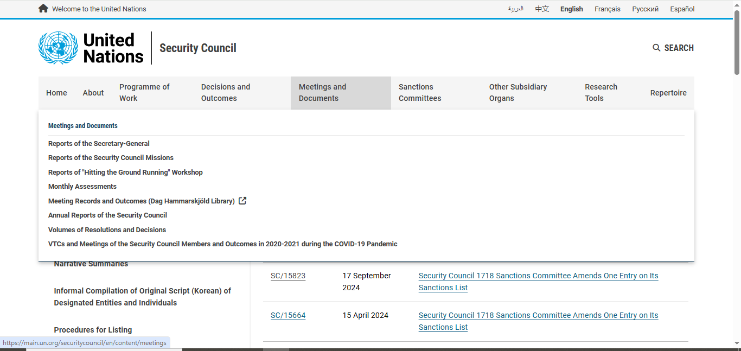Click the home icon in top bar
Viewport: 741px width, 351px height.
[43, 8]
